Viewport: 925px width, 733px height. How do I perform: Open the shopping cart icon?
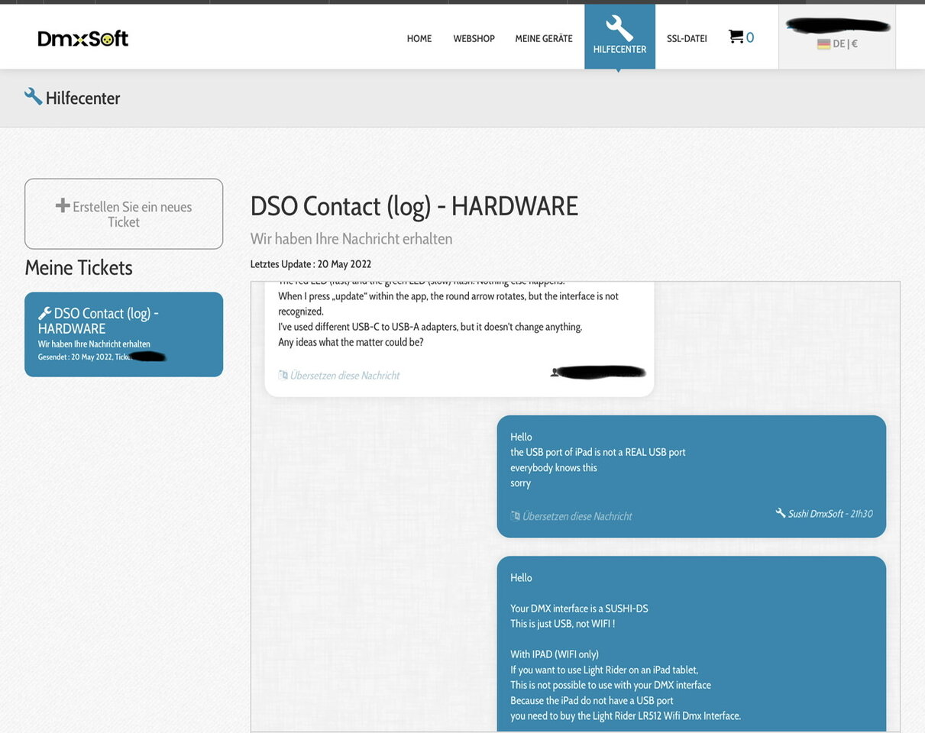pos(736,37)
